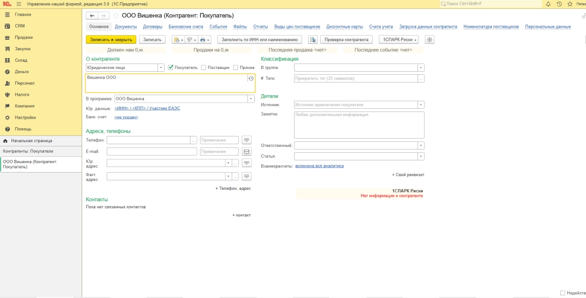Click the document icon beside Заполнить по ИНН
The width and height of the screenshot is (586, 298).
tap(313, 40)
